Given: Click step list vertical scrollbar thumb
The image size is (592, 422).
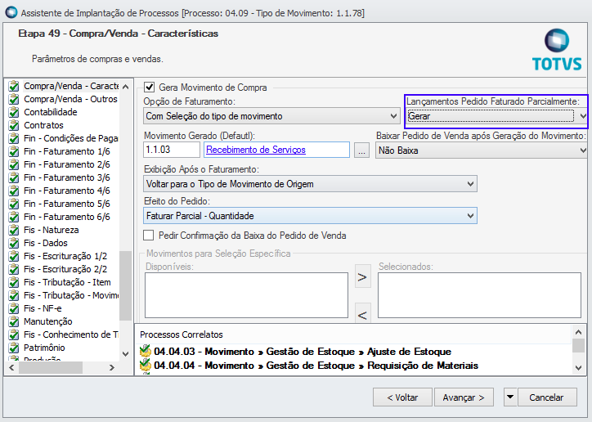Looking at the screenshot, I should click(x=126, y=285).
